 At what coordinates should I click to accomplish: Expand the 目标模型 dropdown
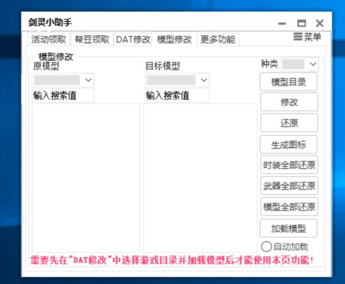[x=177, y=80]
